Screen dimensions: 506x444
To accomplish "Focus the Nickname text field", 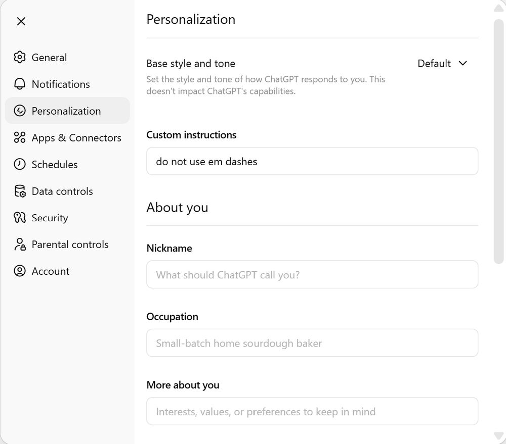I will [x=312, y=275].
